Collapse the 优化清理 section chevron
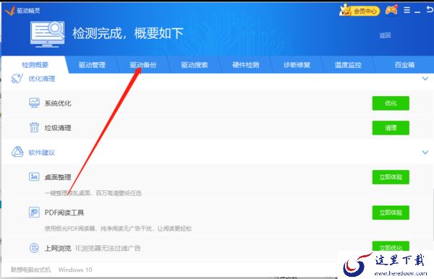 coord(425,79)
